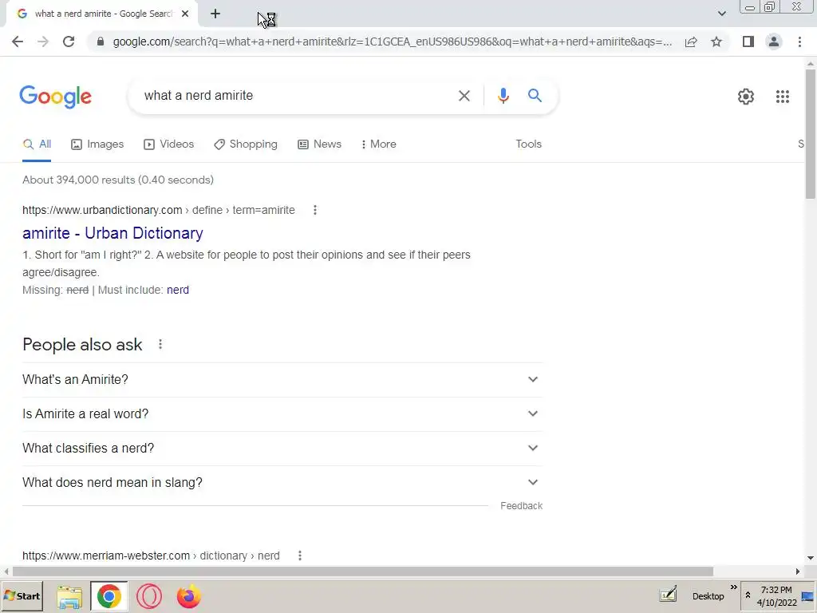Screen dimensions: 817x613
Task: Open a new tab with plus button
Action: point(215,14)
